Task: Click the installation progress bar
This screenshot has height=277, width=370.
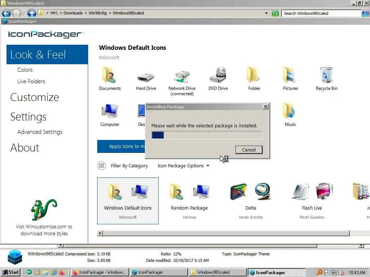Action: point(207,135)
